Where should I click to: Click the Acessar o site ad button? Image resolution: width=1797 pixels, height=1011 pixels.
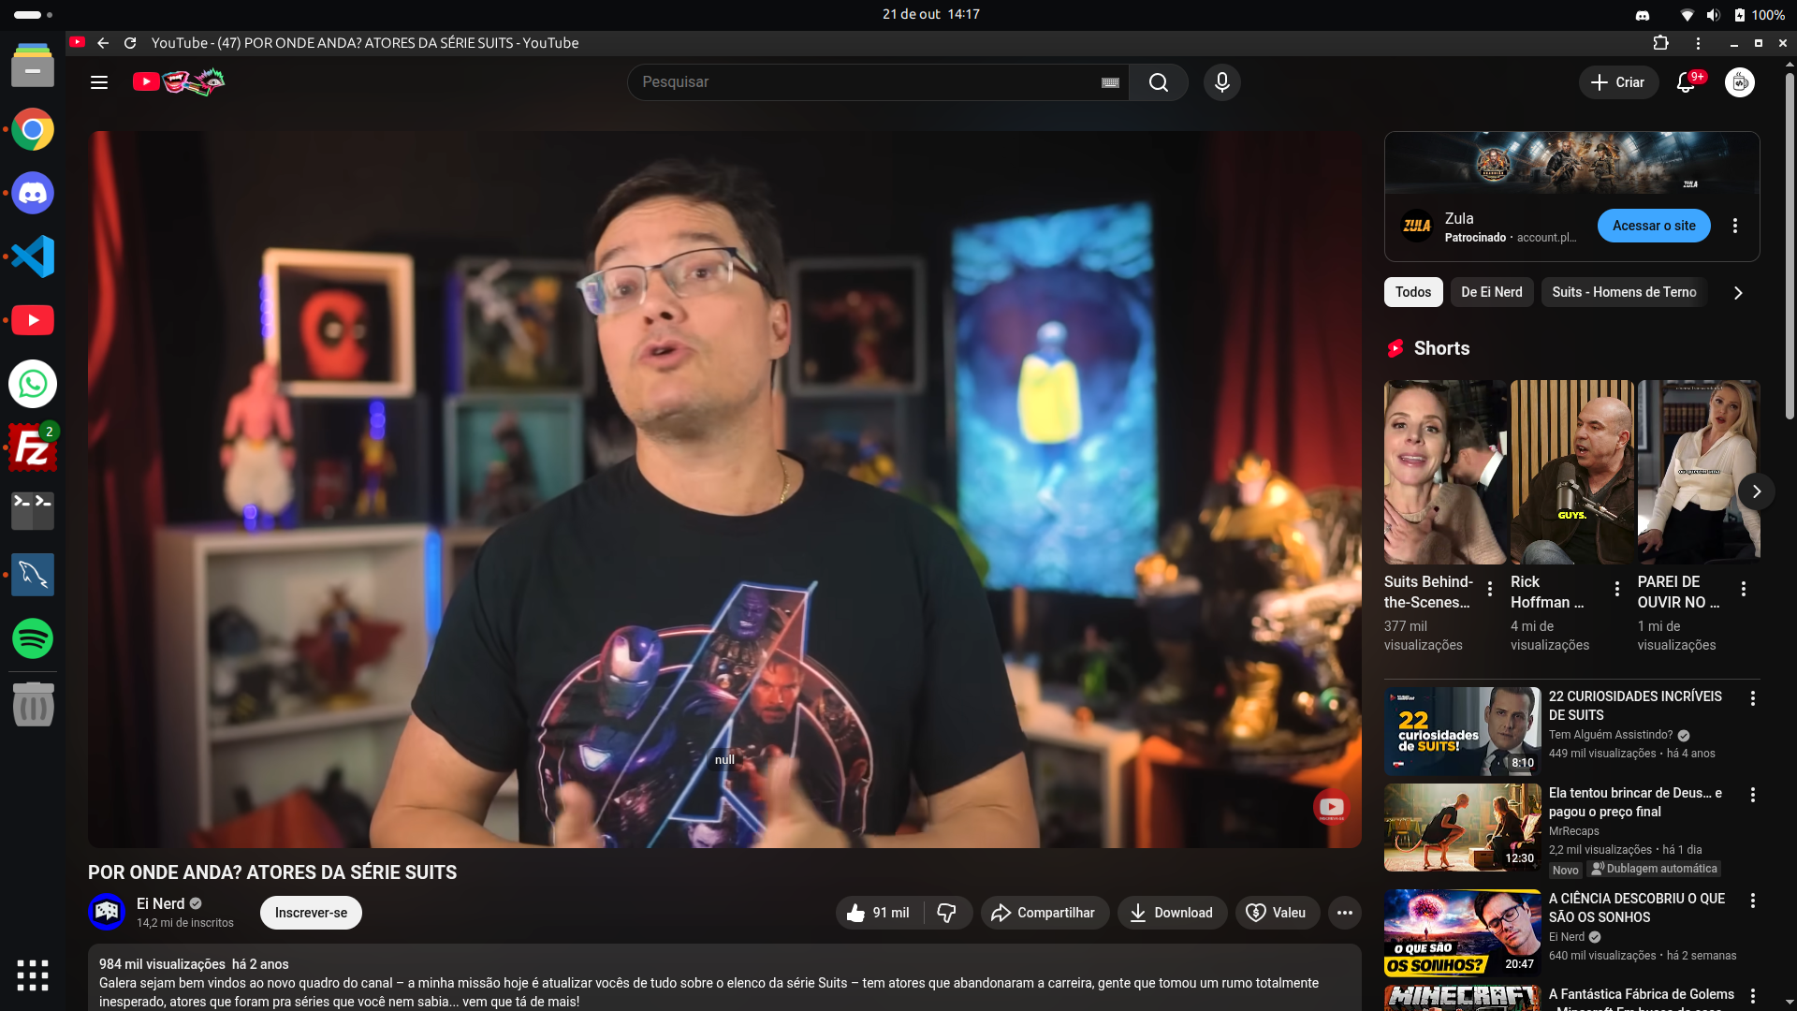1653,226
